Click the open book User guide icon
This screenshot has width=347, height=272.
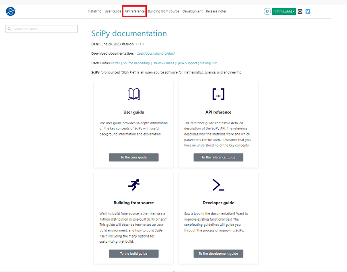(x=133, y=94)
